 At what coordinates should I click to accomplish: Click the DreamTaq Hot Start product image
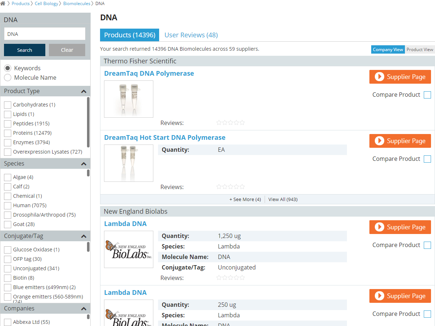pyautogui.click(x=129, y=163)
